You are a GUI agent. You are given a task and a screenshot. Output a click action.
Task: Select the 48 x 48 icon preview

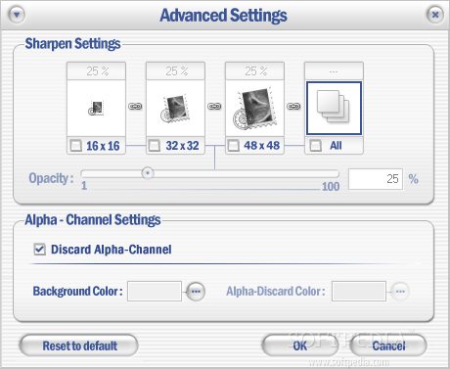(254, 108)
